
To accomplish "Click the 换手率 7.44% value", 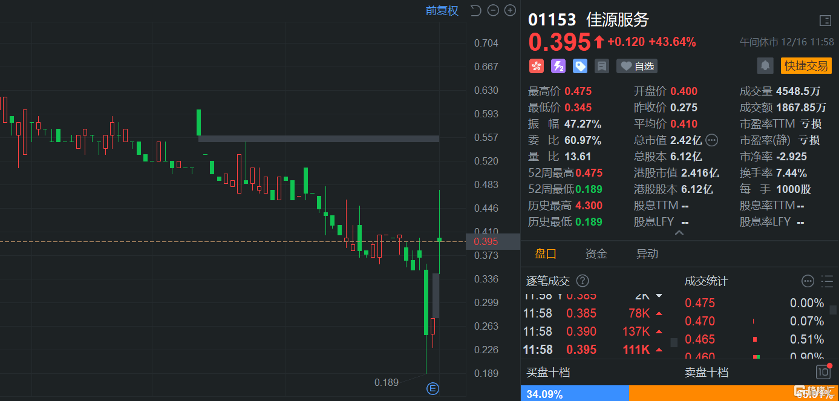I will tap(791, 173).
